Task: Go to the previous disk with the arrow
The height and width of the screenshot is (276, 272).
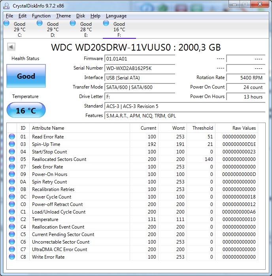Action: (11, 47)
